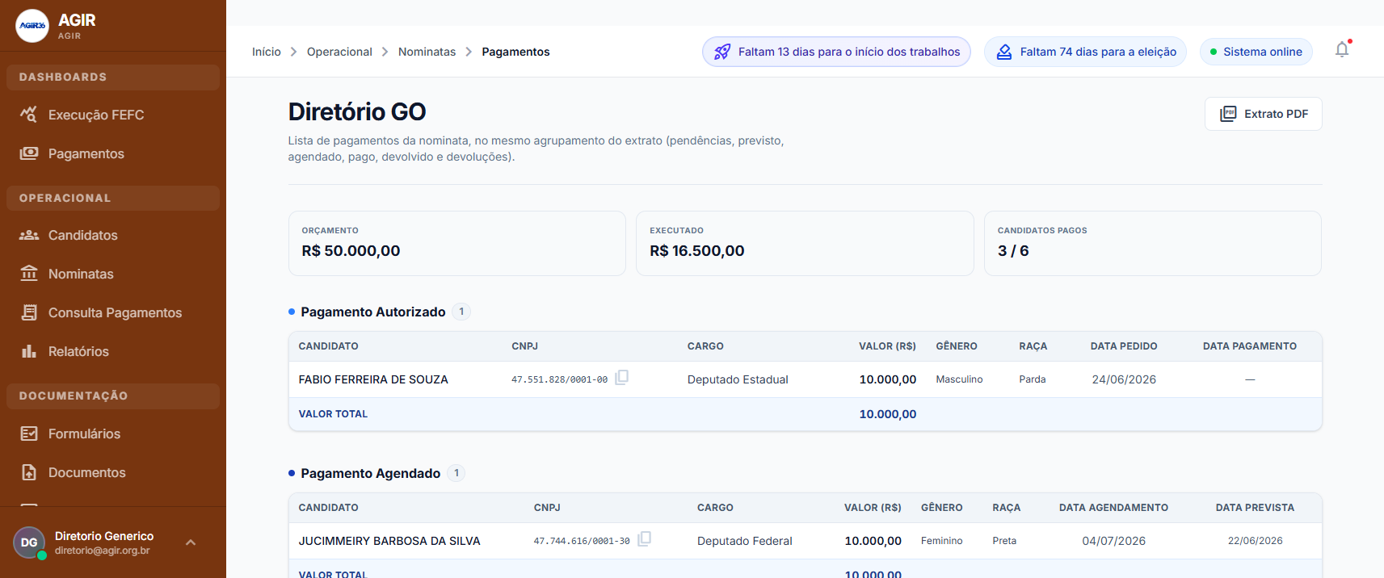Open Candidatos people icon
The image size is (1384, 578).
(29, 235)
